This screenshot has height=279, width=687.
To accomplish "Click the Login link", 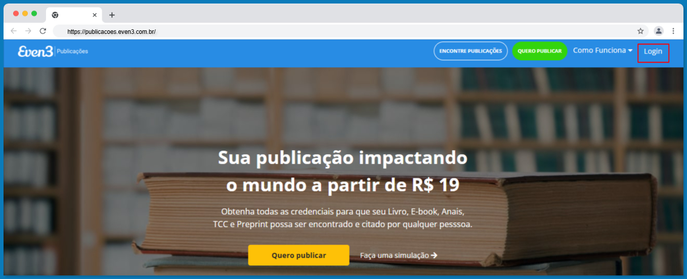I will (x=653, y=52).
